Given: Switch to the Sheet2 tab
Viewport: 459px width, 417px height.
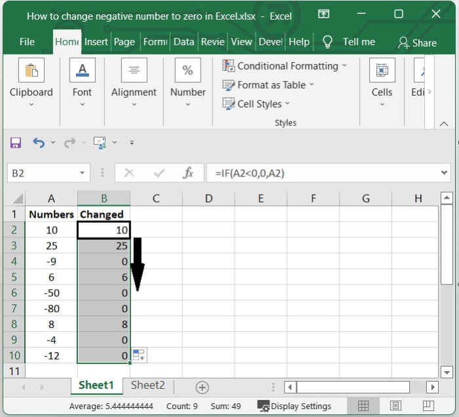Looking at the screenshot, I should (x=148, y=386).
